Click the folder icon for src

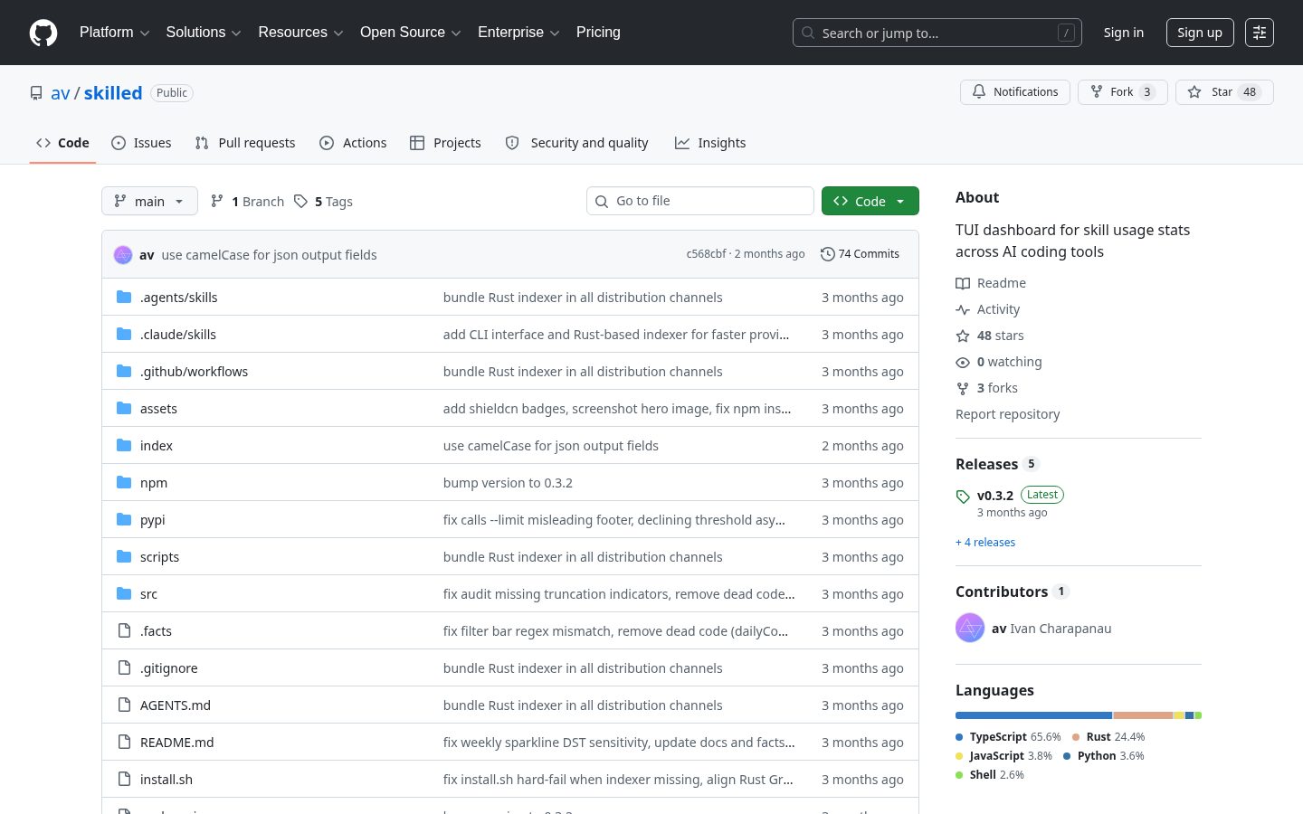(x=125, y=593)
